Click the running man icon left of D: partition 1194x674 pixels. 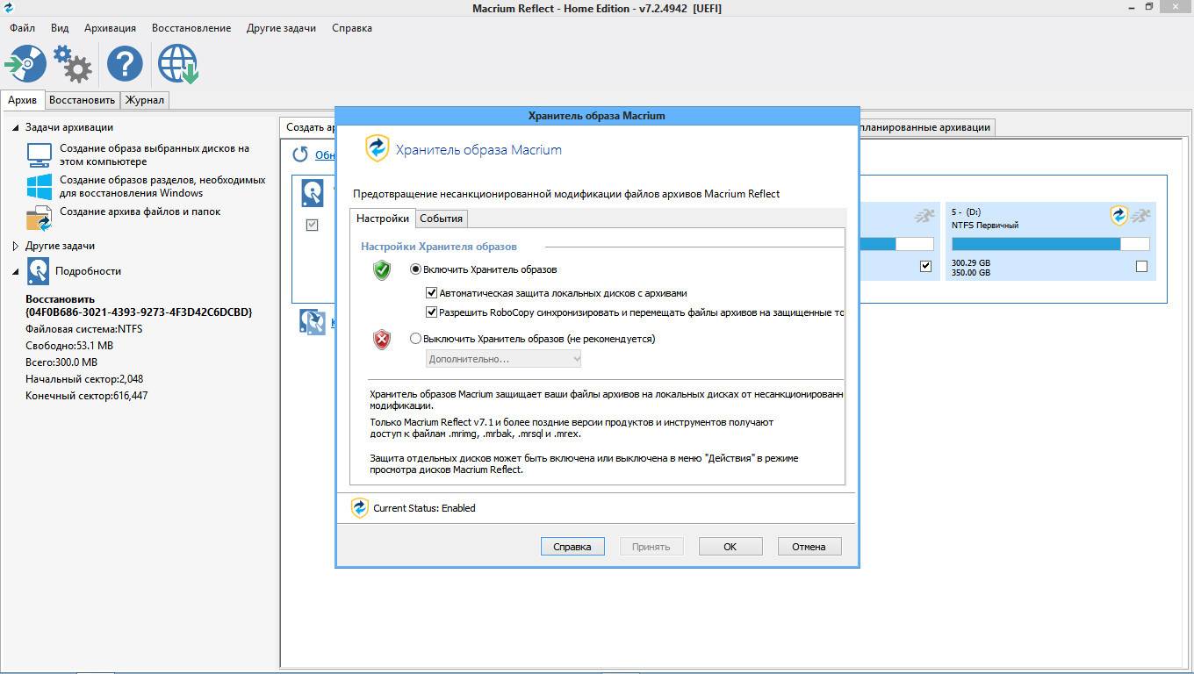coord(924,215)
